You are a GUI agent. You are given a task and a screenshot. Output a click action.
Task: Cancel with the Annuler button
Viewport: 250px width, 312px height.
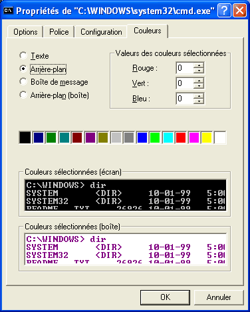[219, 297]
